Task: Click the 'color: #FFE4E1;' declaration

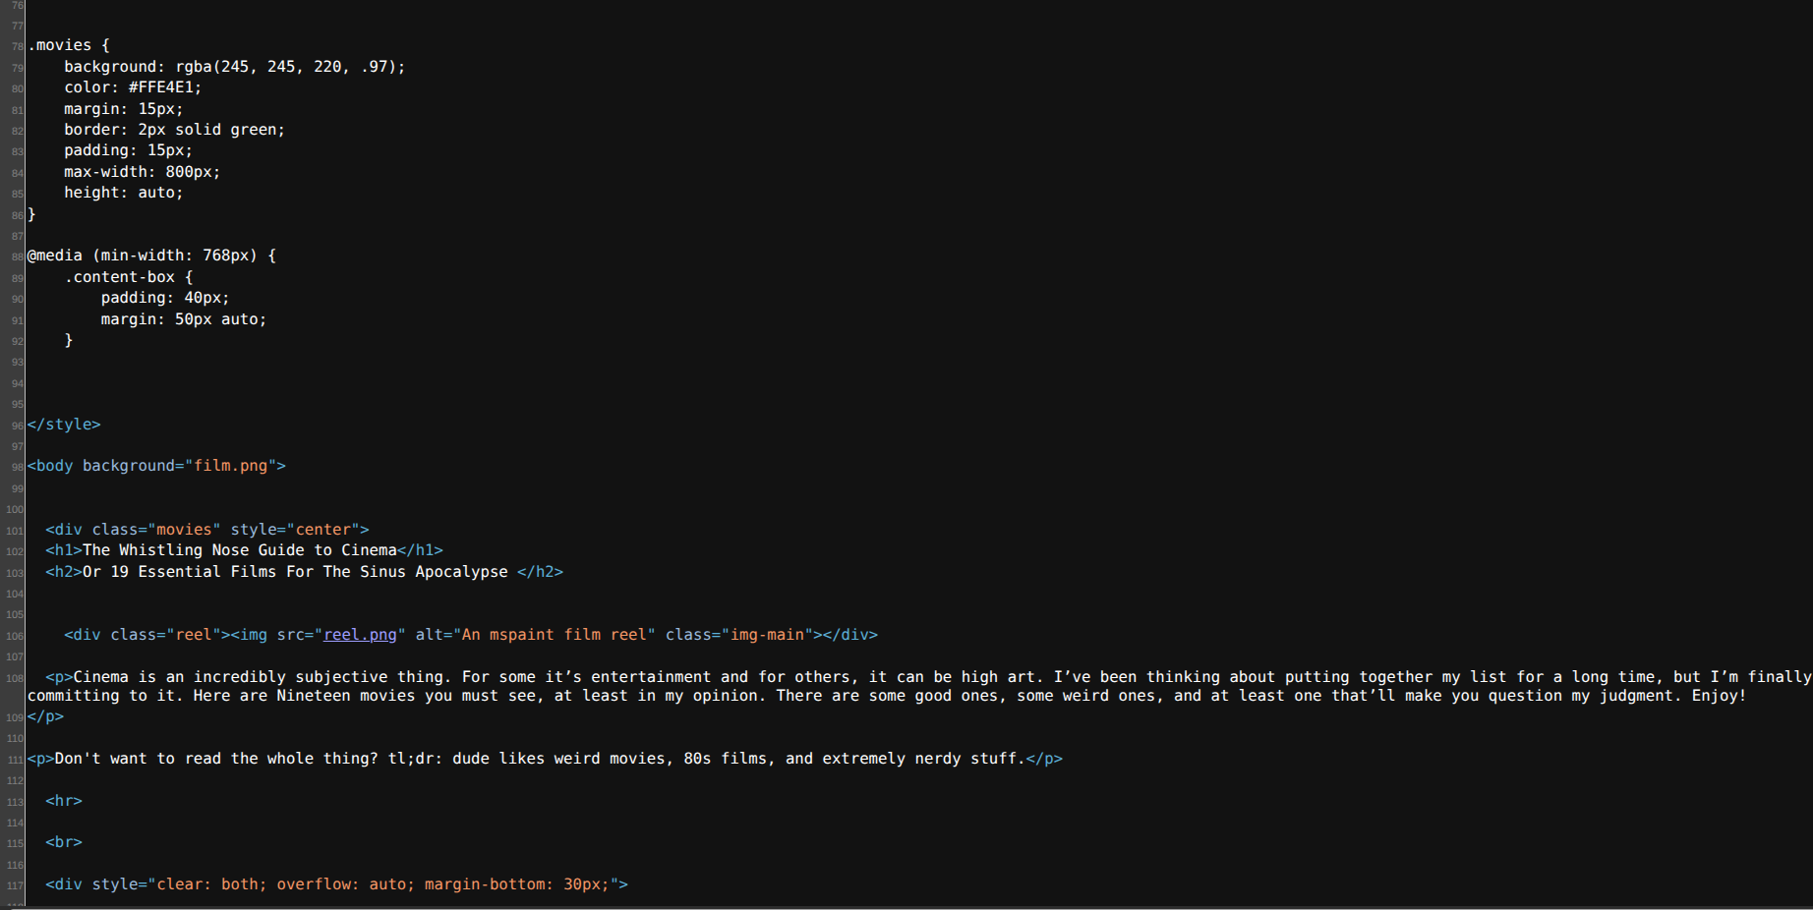Action: click(x=133, y=87)
